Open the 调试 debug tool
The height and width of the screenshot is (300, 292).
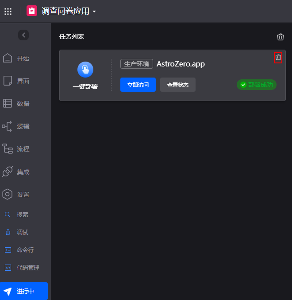[x=17, y=232]
